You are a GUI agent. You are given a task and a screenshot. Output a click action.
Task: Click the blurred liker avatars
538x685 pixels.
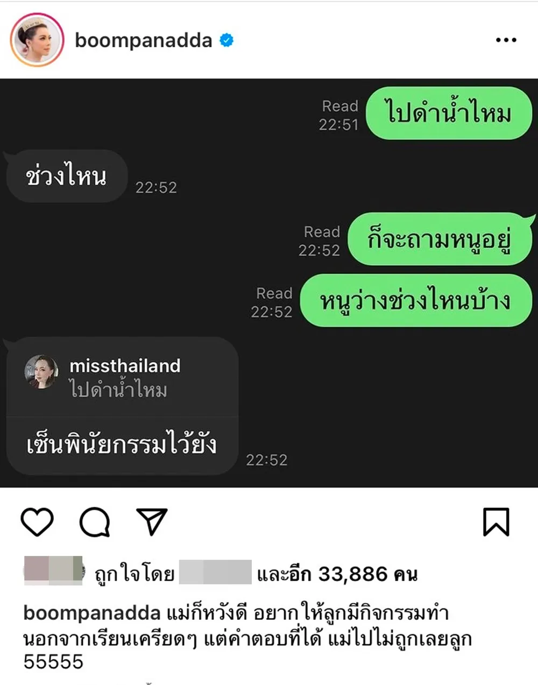click(54, 570)
